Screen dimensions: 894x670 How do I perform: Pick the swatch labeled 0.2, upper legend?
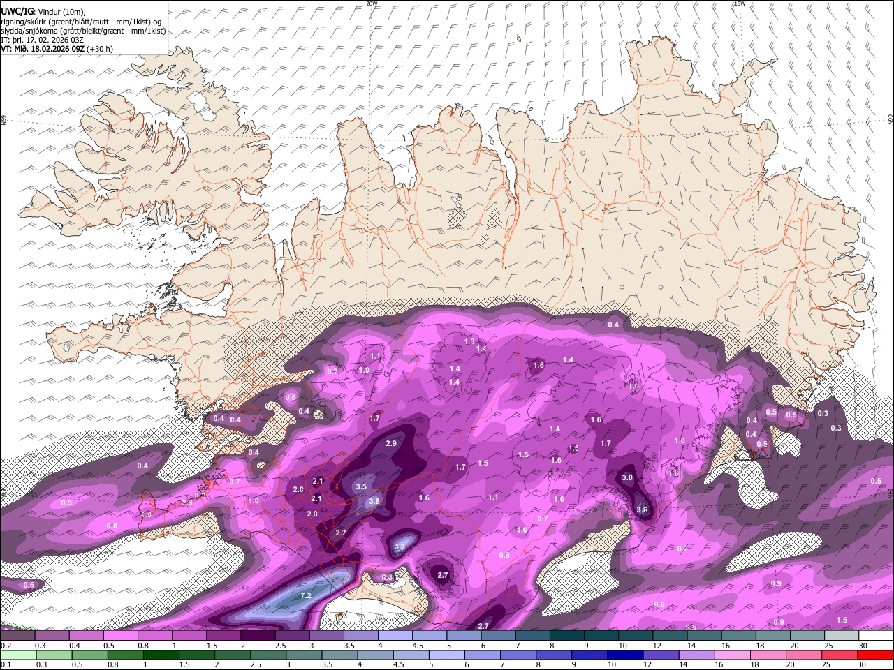click(17, 635)
